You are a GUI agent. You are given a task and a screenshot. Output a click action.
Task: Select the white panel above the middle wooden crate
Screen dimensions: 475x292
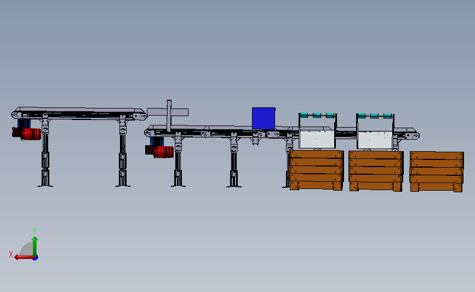tap(375, 140)
